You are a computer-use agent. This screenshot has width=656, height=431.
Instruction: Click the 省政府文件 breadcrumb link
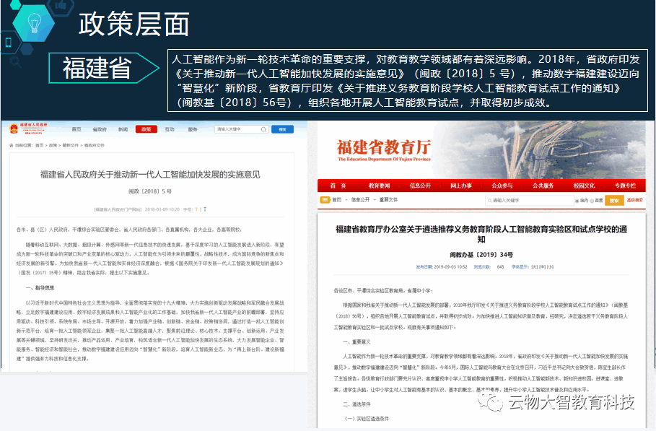[95, 145]
